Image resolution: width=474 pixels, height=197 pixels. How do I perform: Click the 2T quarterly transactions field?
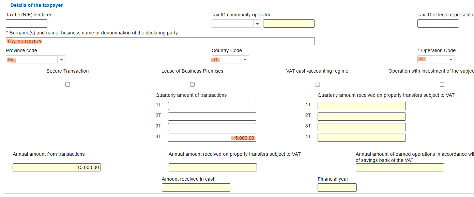[x=212, y=117]
